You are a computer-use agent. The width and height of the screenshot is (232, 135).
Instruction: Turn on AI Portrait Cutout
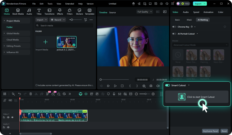(x=174, y=34)
